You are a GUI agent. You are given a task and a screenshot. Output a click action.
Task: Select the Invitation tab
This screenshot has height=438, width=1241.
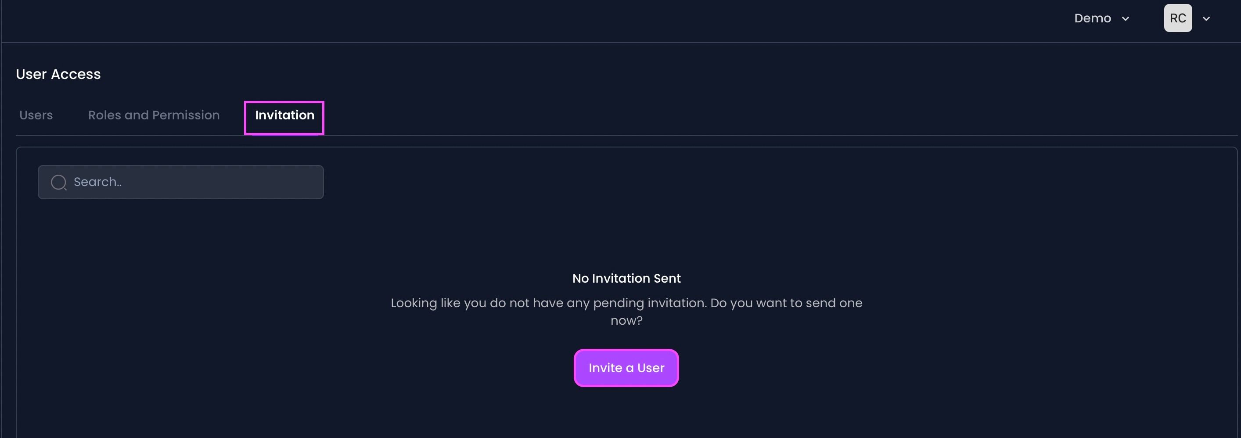tap(284, 118)
